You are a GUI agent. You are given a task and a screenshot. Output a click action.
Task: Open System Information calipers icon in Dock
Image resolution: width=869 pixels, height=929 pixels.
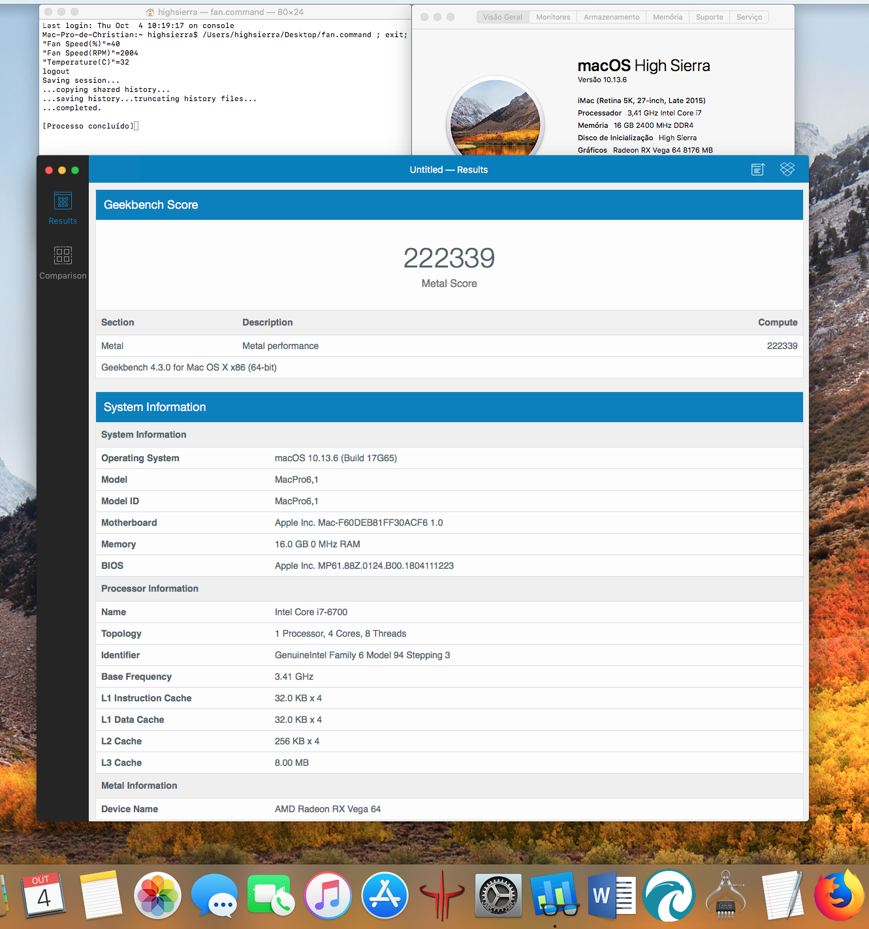pos(725,895)
